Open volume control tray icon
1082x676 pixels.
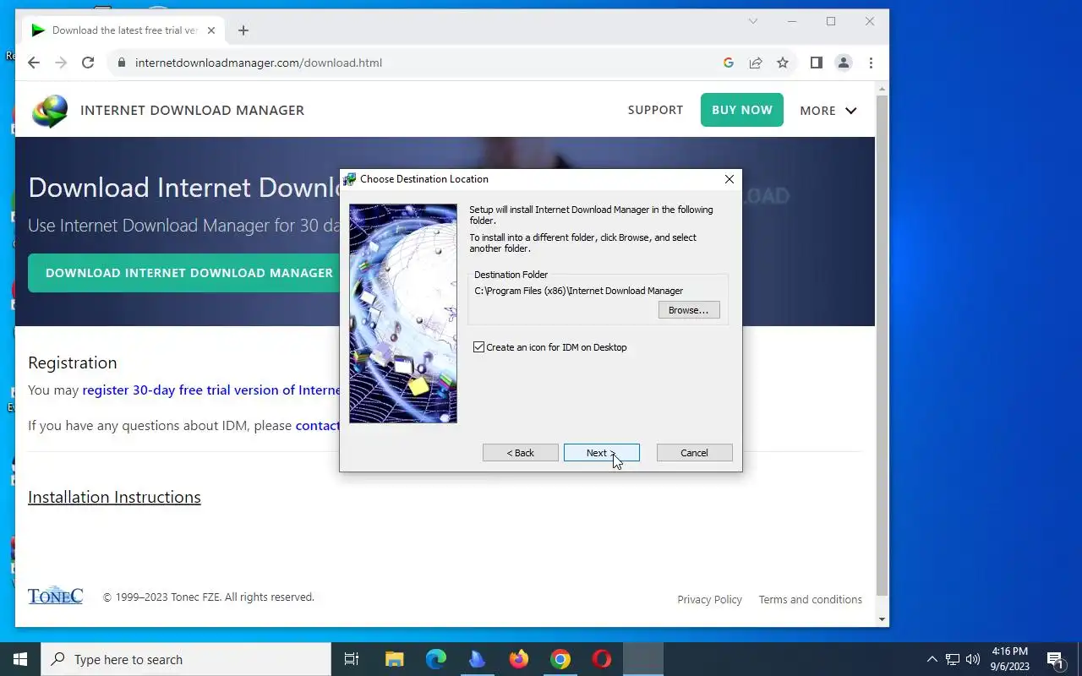[x=973, y=659]
